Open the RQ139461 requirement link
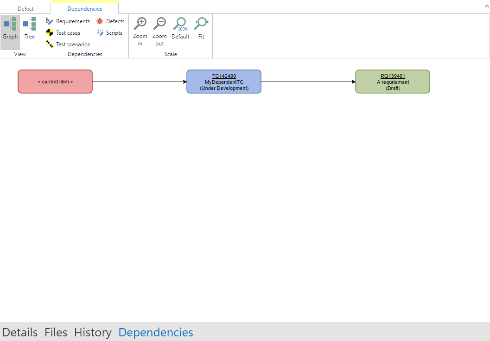 [393, 76]
